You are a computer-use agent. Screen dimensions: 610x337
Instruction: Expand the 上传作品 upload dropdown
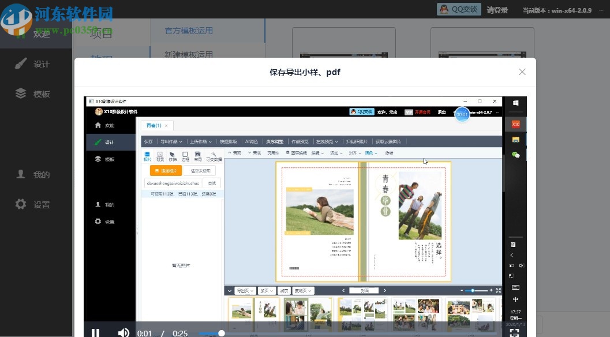(200, 141)
